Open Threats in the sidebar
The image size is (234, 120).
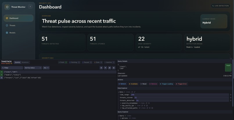tap(19, 25)
